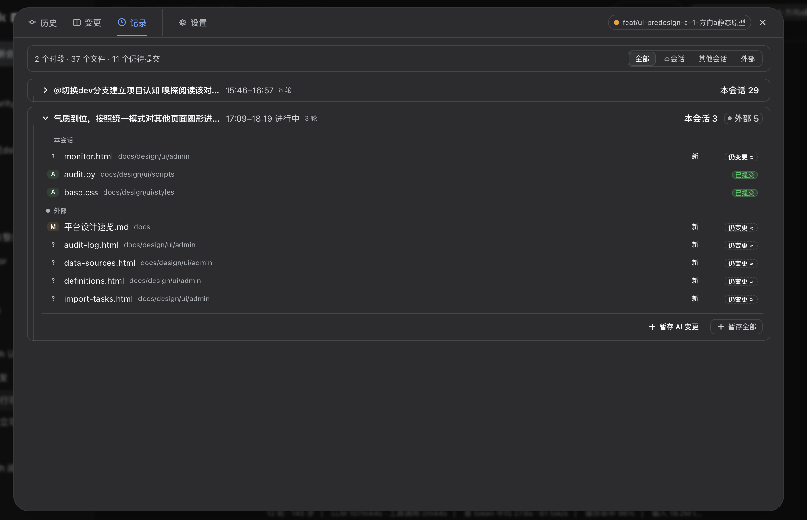Open monitor.html file row
Viewport: 807px width, 520px height.
pyautogui.click(x=402, y=156)
